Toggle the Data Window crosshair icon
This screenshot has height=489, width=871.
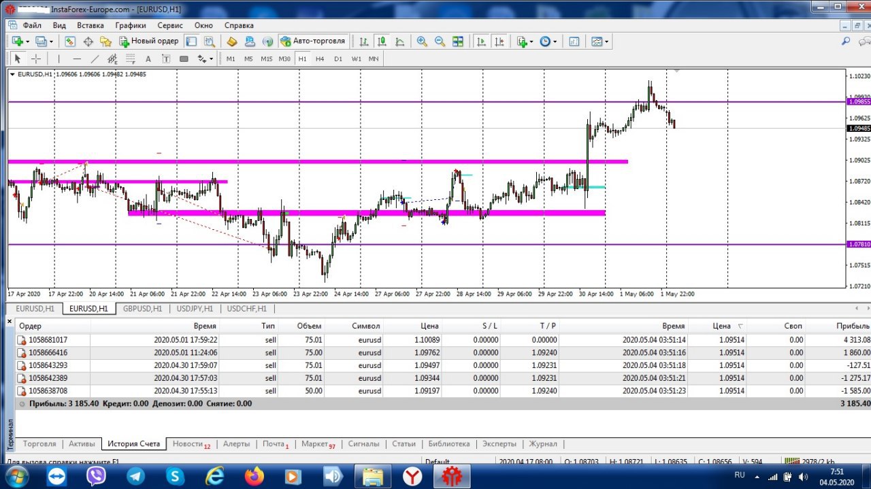(x=88, y=41)
